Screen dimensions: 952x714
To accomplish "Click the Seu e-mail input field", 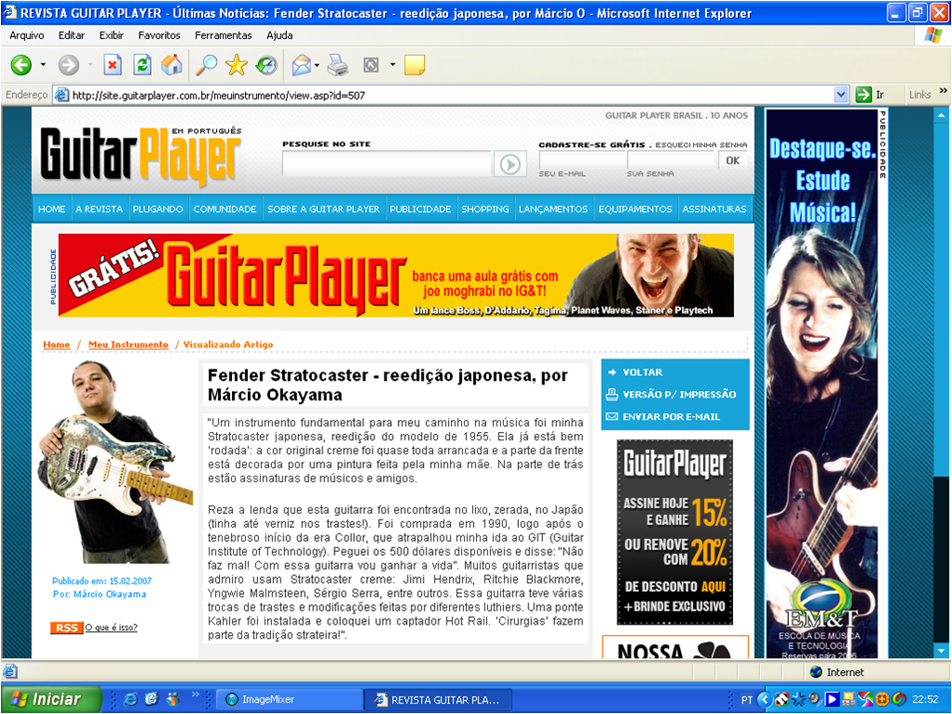I will point(581,160).
